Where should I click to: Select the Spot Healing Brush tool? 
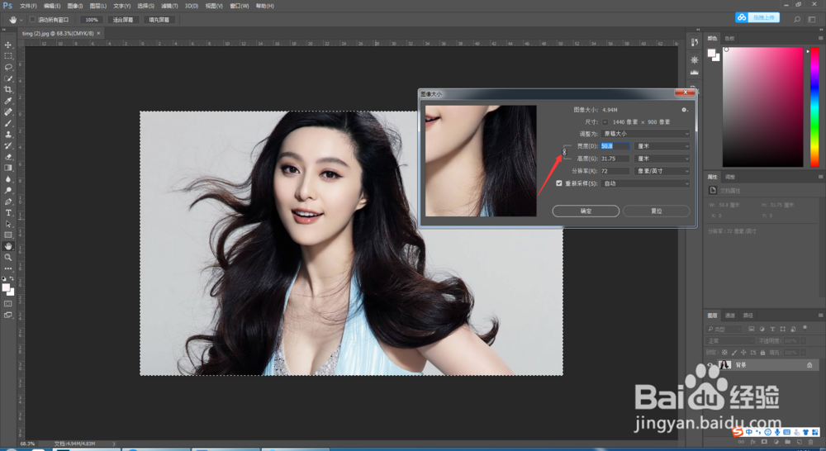8,112
